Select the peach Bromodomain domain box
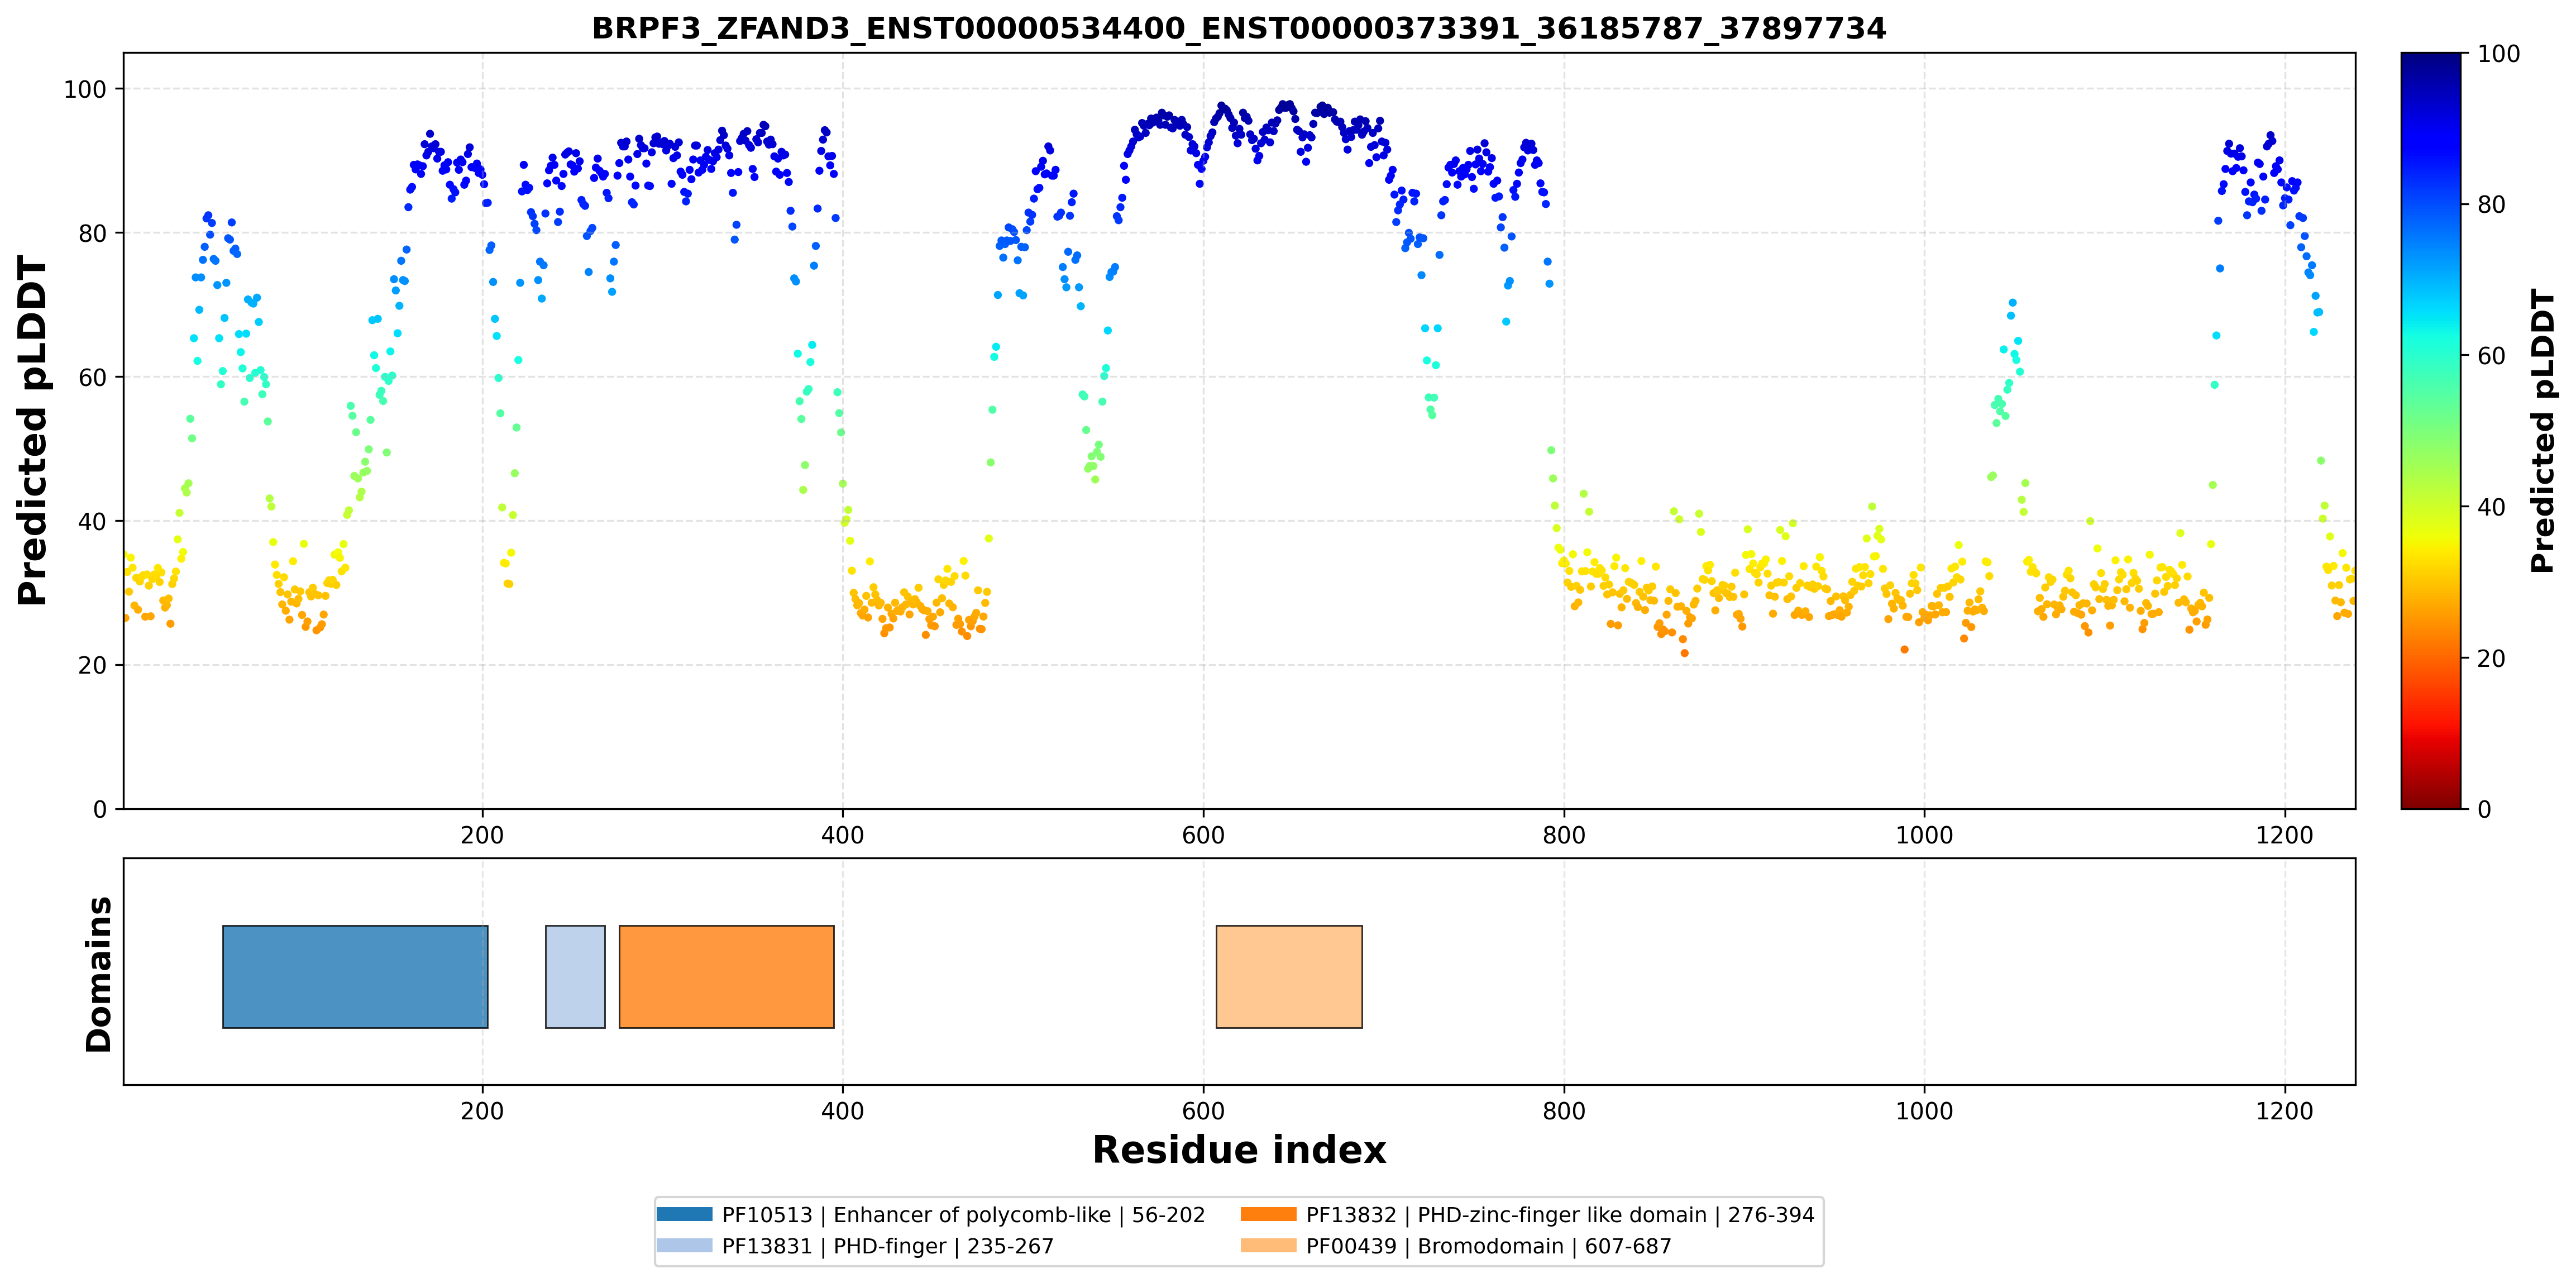Screen dimensions: 2576x1283 pyautogui.click(x=1289, y=976)
